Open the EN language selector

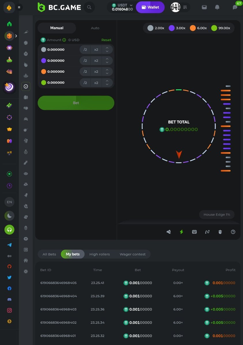click(x=10, y=202)
